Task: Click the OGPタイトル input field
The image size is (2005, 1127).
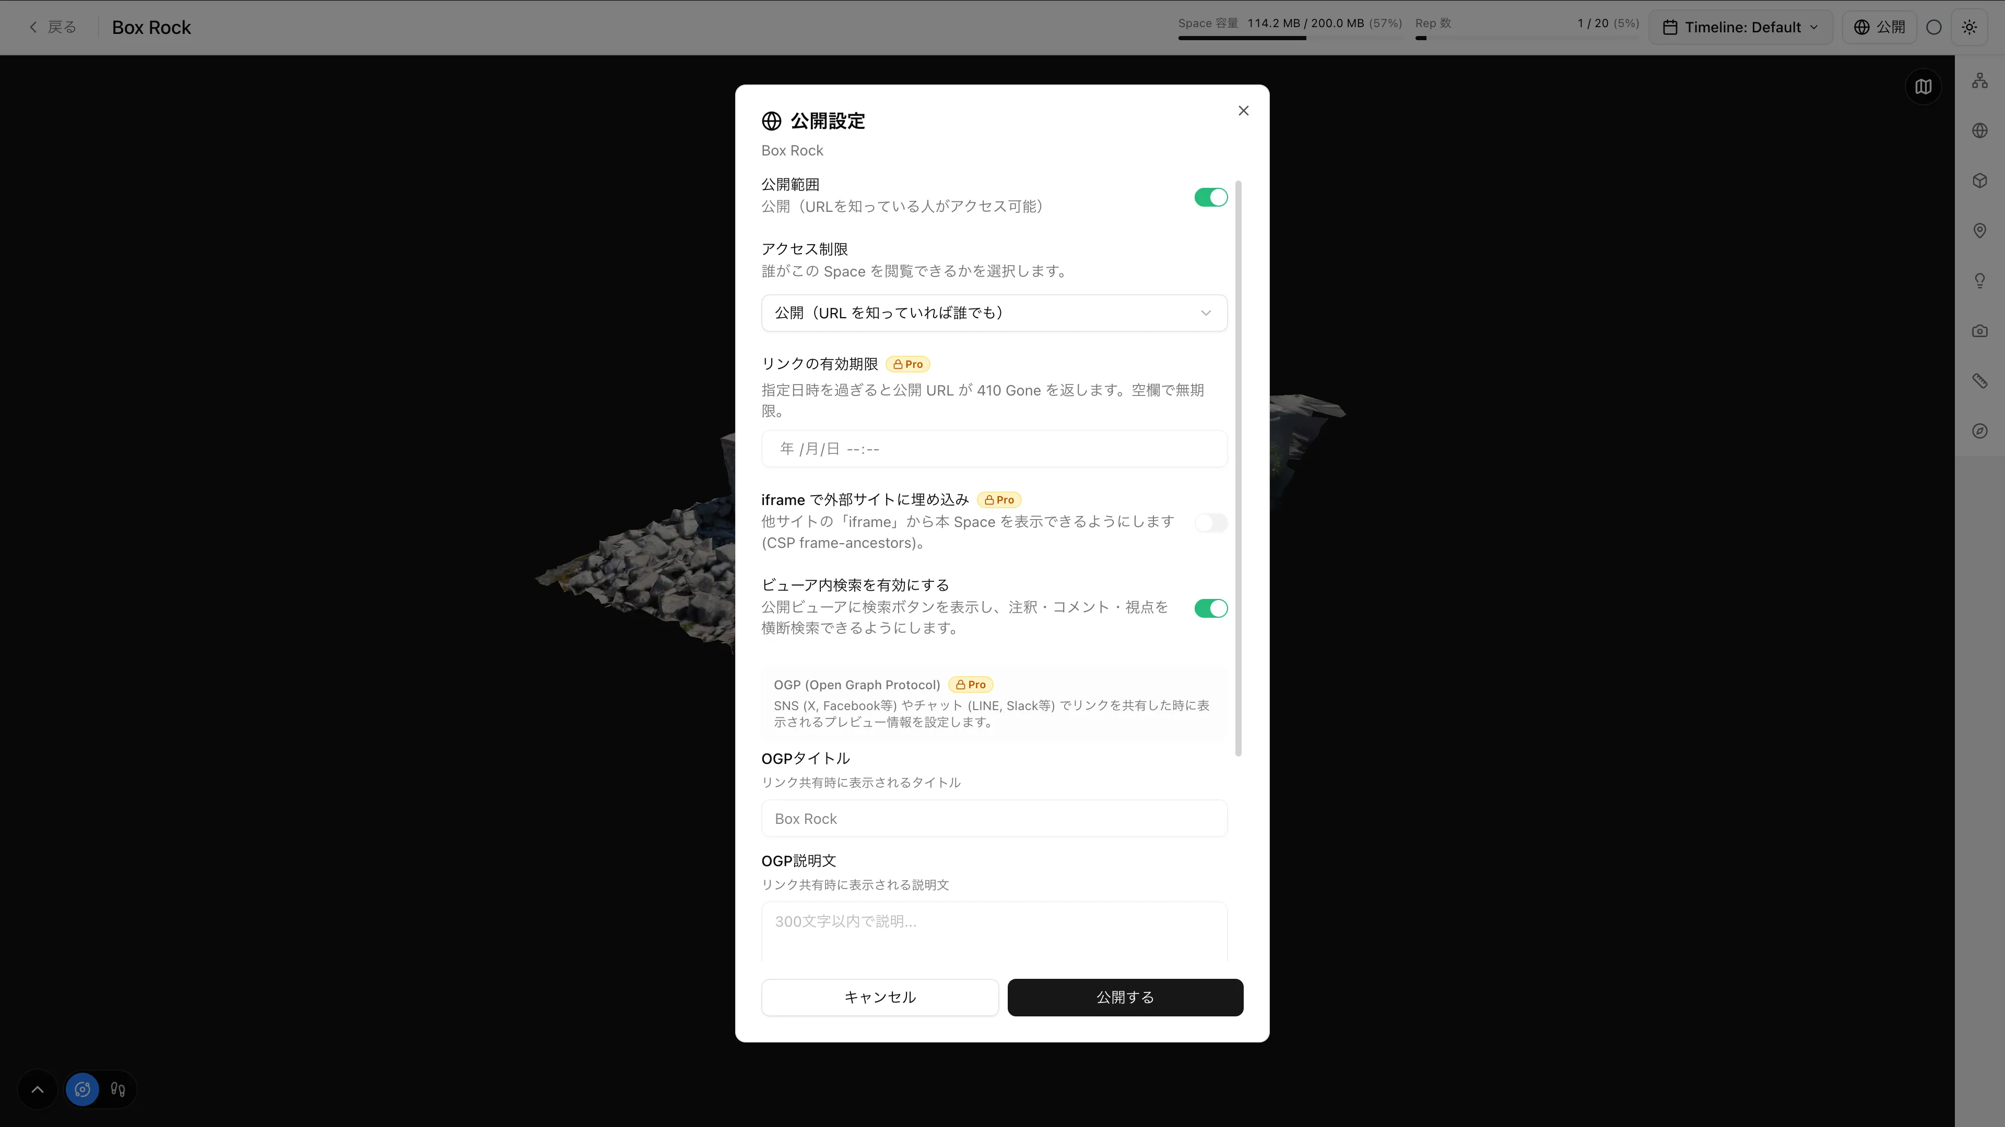Action: (x=994, y=818)
